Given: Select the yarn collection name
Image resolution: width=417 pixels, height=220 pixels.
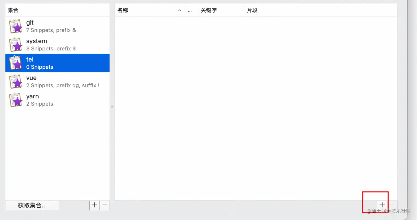Looking at the screenshot, I should 33,96.
